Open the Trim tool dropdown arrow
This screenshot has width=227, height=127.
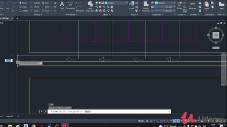point(51,3)
